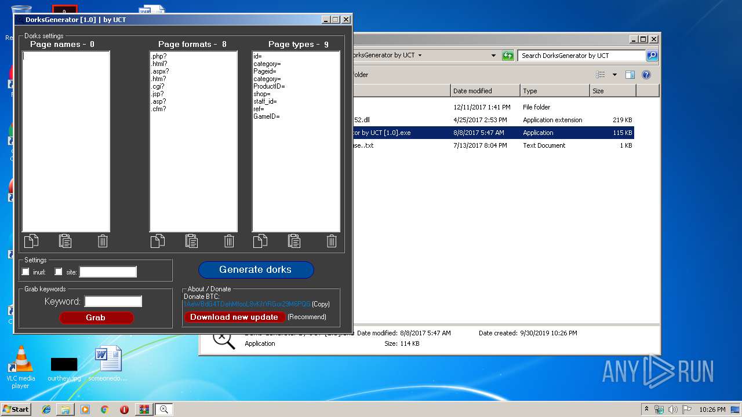The width and height of the screenshot is (742, 417).
Task: Select the ProductID= entry in Page types
Action: (x=269, y=86)
